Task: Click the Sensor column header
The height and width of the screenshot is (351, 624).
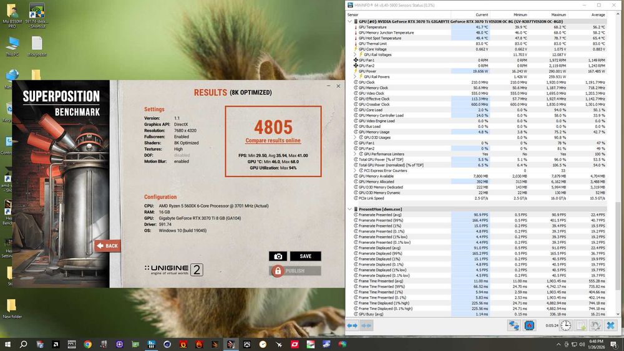Action: click(x=353, y=15)
